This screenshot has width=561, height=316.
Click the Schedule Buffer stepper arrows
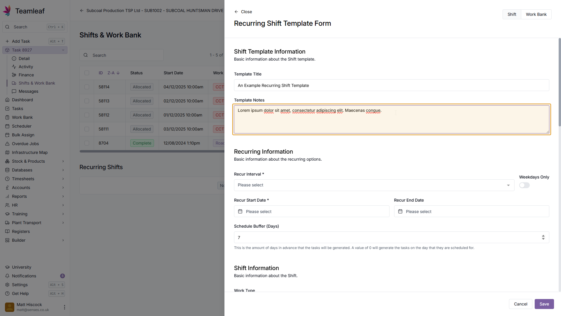point(543,237)
